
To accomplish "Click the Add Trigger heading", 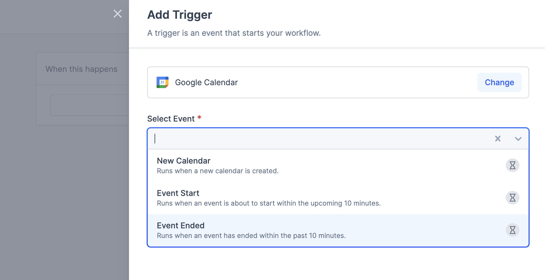I will [x=179, y=14].
